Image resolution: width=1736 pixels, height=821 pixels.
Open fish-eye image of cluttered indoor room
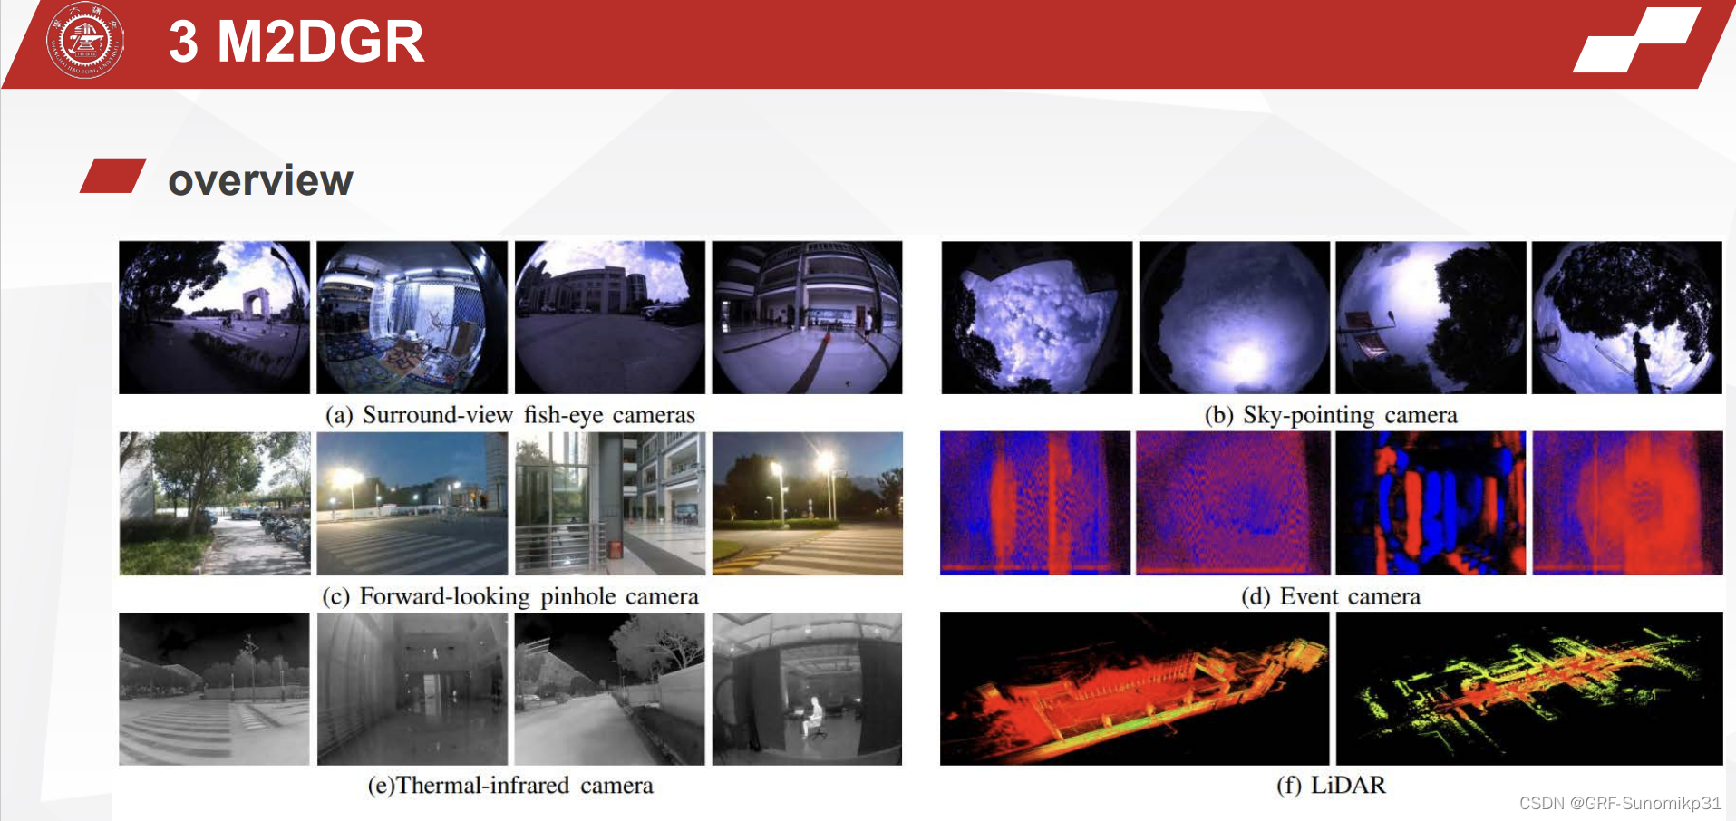tap(412, 317)
